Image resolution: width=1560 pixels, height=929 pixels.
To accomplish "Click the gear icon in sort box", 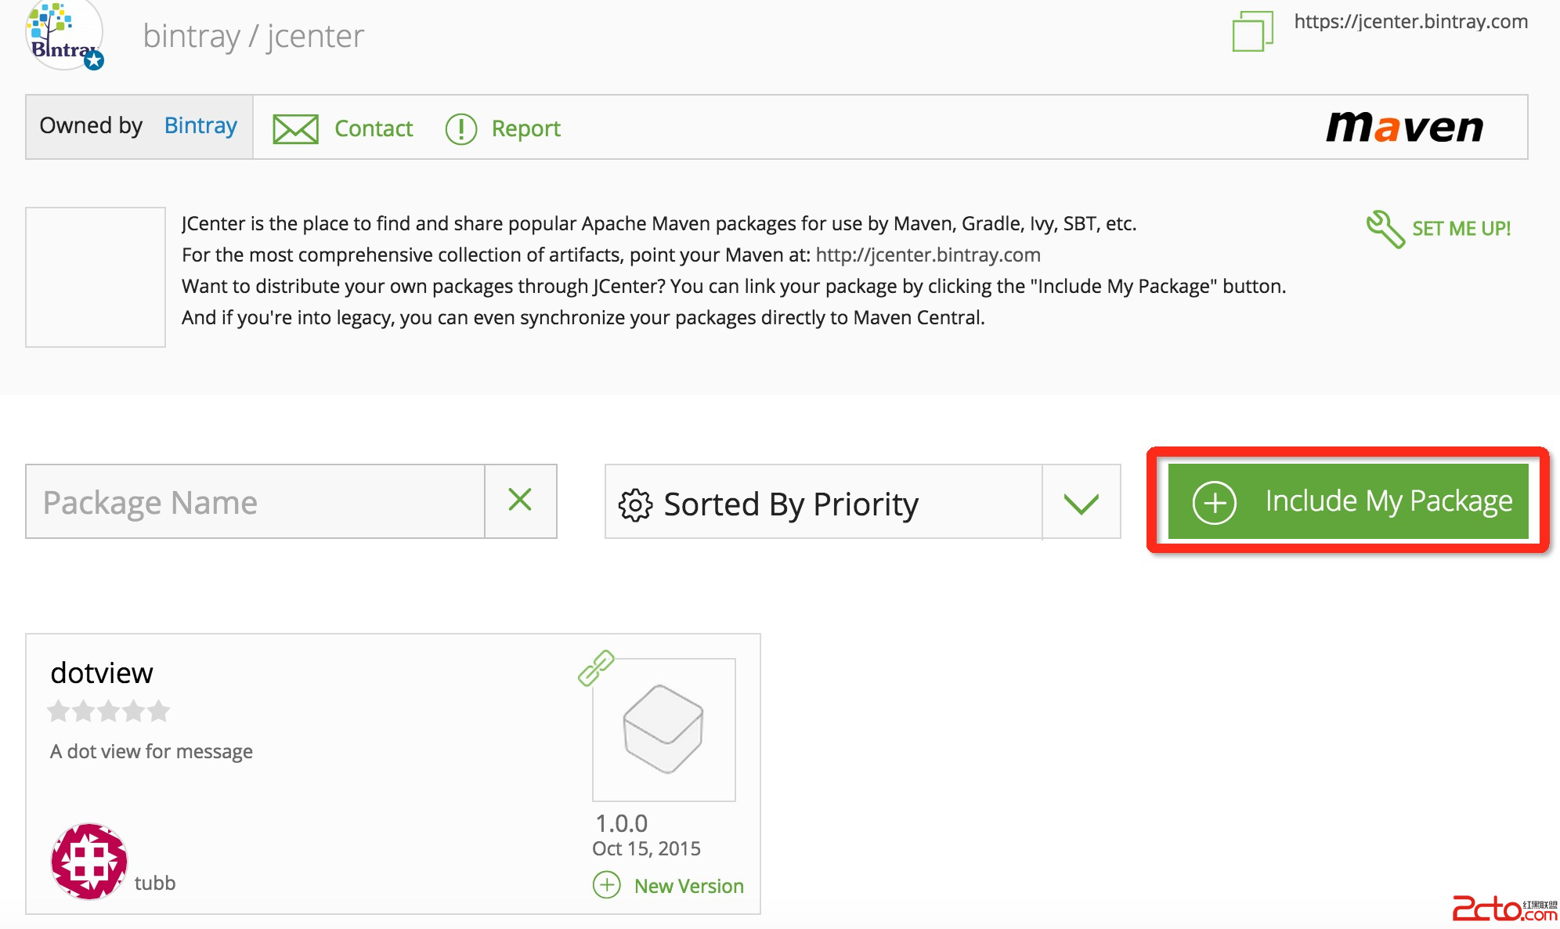I will 634,504.
